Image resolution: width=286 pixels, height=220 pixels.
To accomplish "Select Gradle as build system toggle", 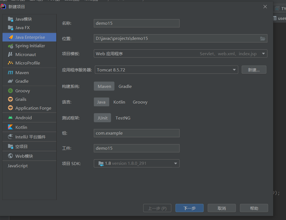I will [x=125, y=86].
